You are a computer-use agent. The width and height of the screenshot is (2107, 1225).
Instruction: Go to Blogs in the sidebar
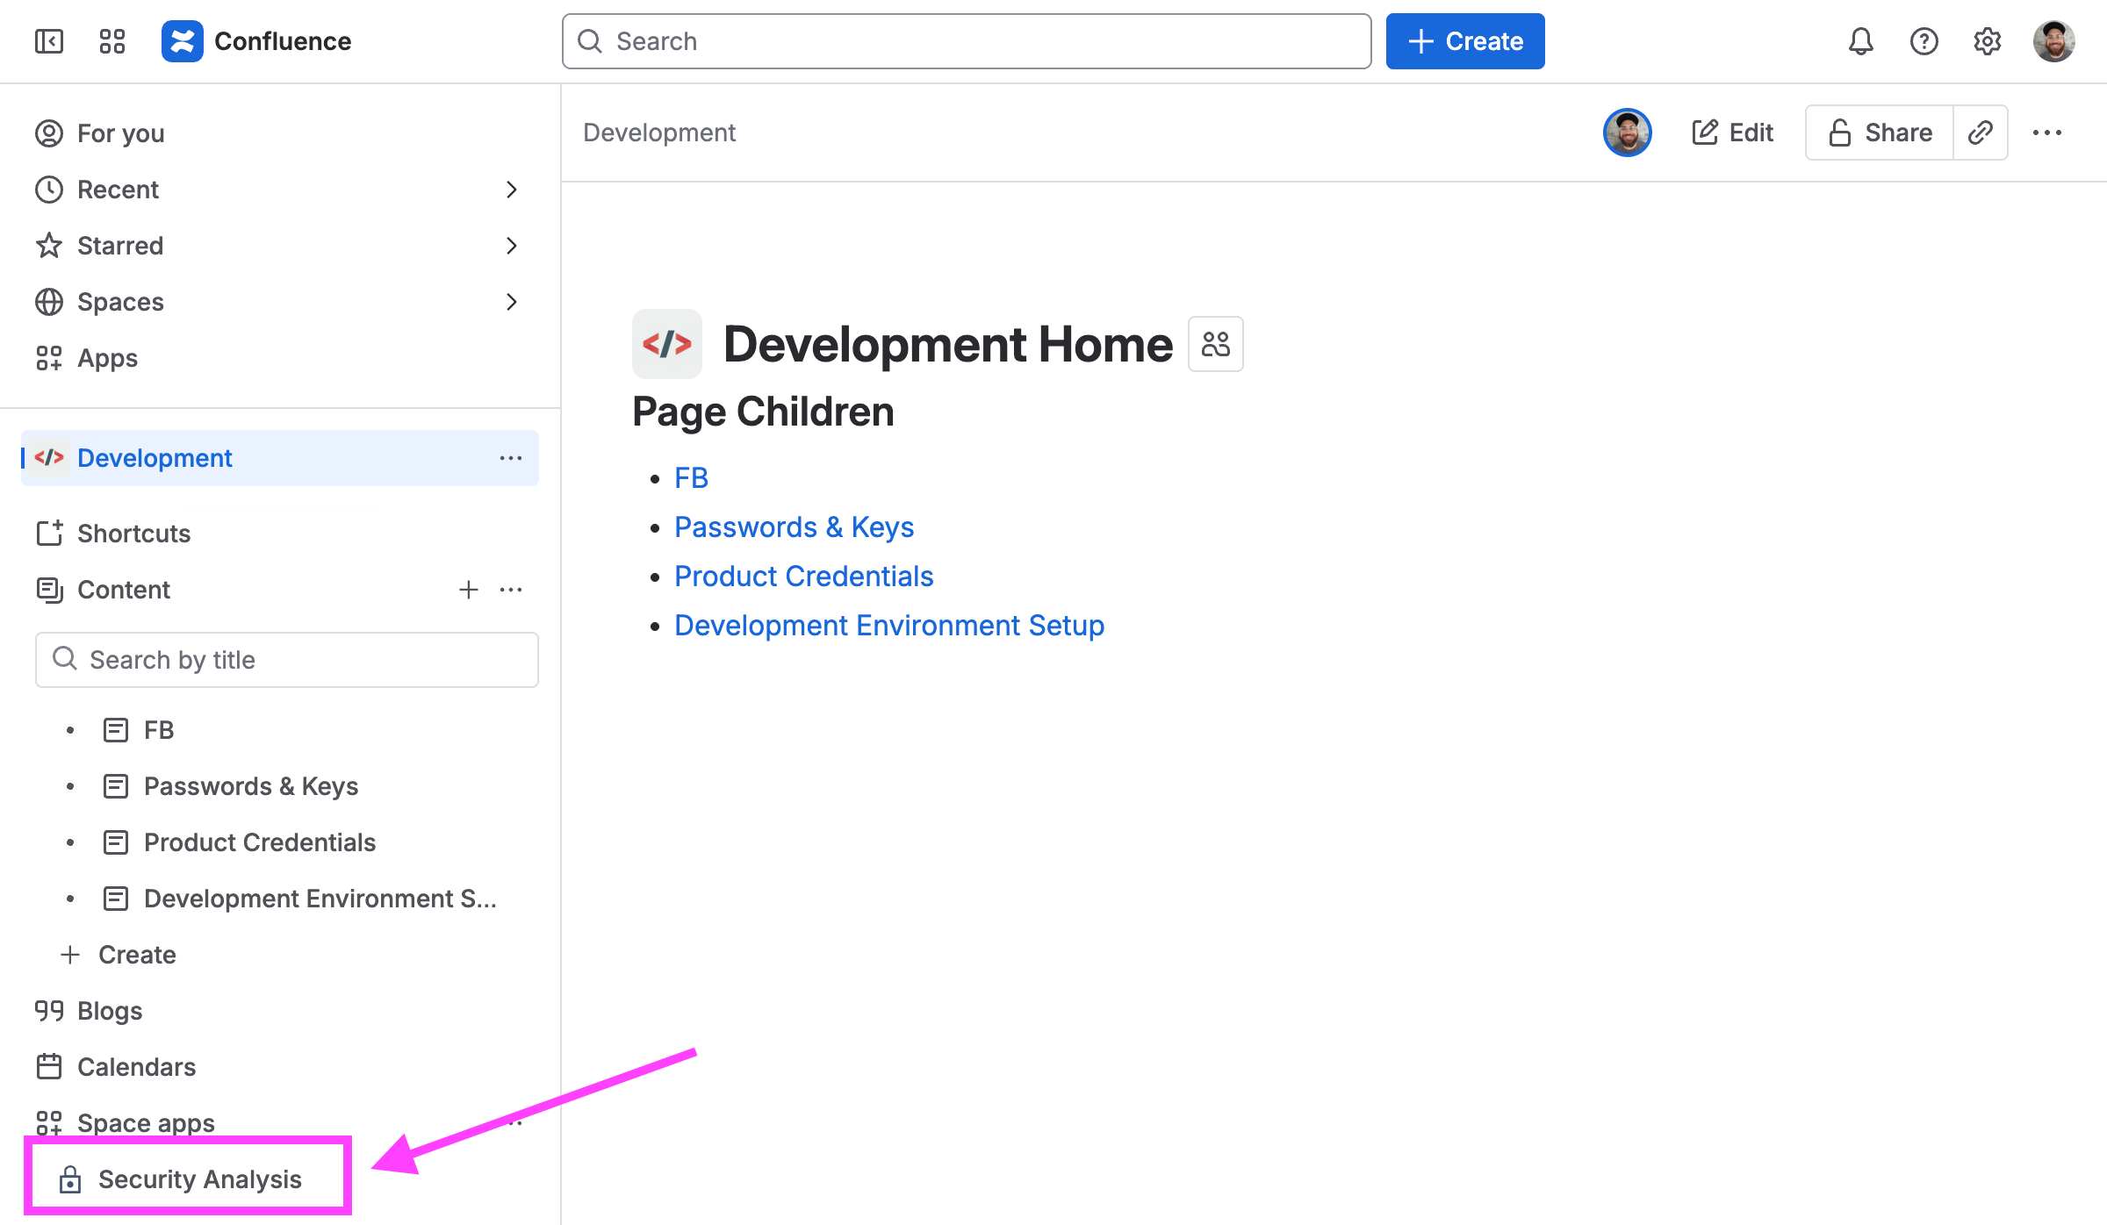point(109,1011)
